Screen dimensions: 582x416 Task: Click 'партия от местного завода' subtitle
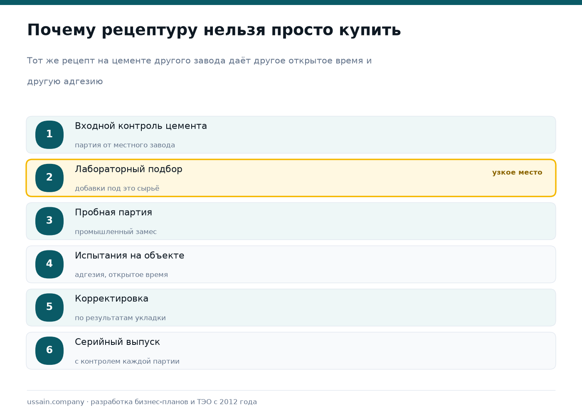(125, 145)
